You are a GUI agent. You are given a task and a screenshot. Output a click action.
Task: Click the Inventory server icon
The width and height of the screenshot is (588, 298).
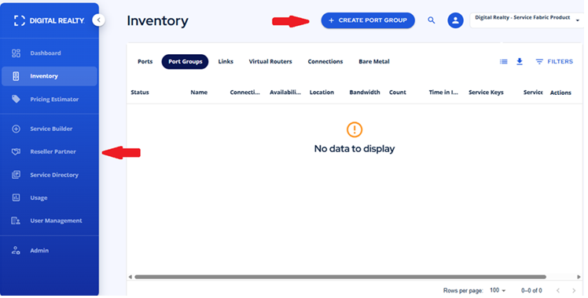pyautogui.click(x=16, y=76)
